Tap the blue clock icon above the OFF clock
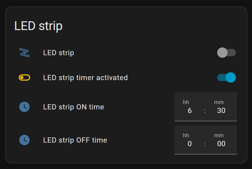Viewport: 252px width, 169px height. [24, 107]
